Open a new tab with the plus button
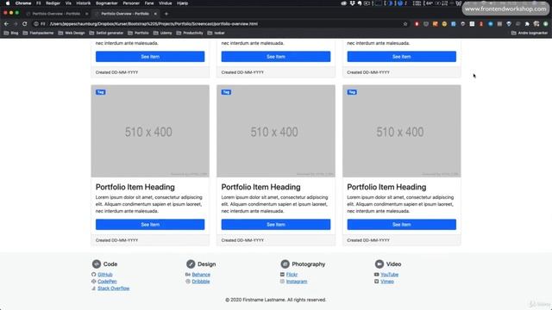This screenshot has height=310, width=552. 166,14
